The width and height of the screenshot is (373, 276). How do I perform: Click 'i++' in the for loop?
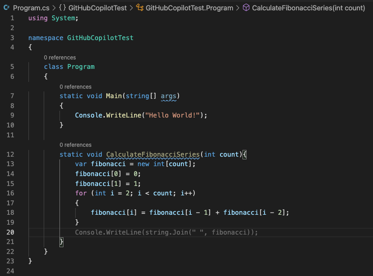coord(186,193)
